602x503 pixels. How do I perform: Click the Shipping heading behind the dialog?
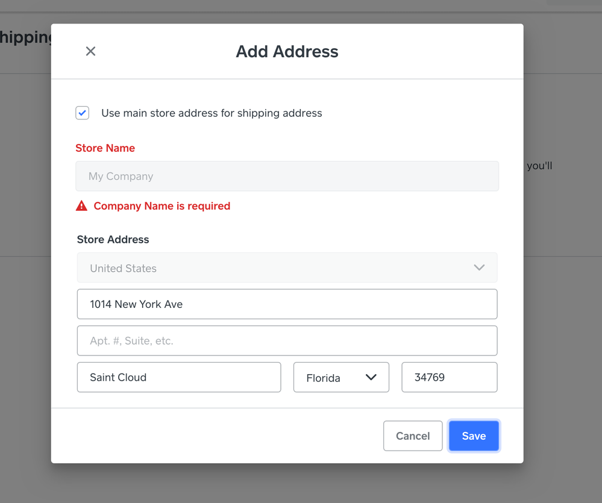point(25,37)
